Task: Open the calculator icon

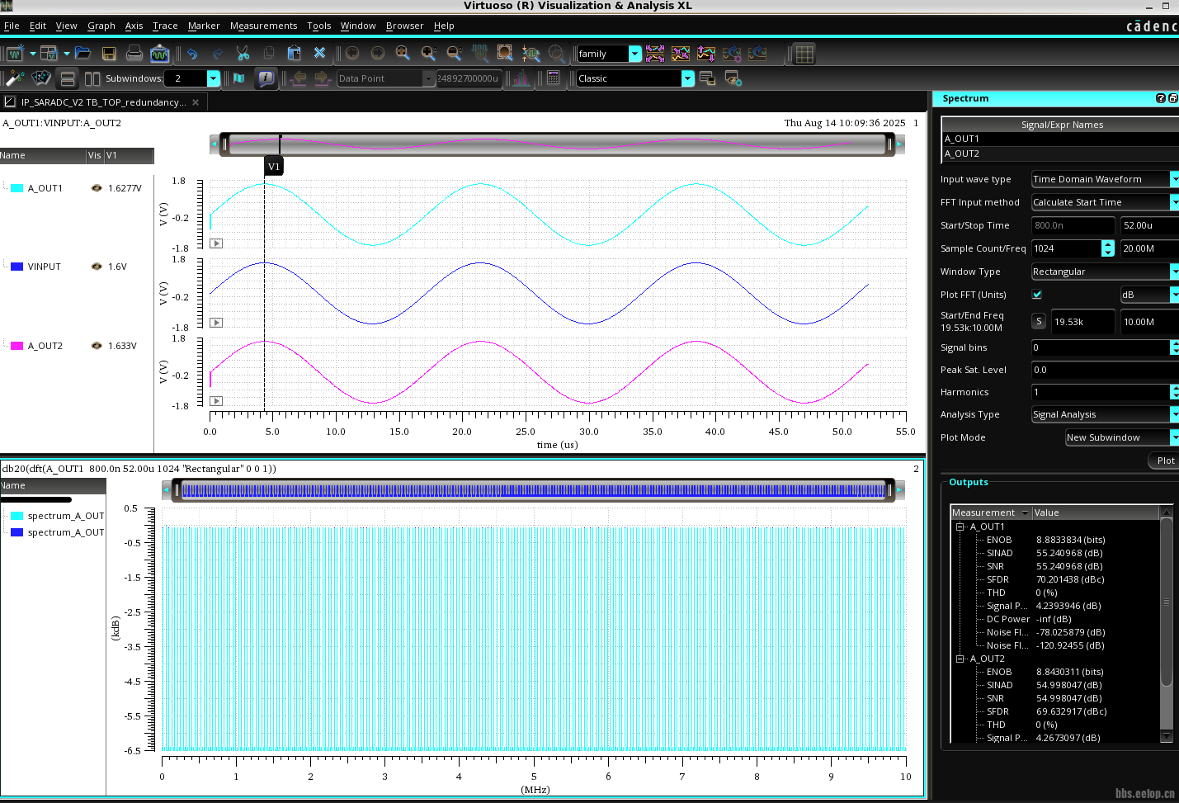Action: [554, 78]
